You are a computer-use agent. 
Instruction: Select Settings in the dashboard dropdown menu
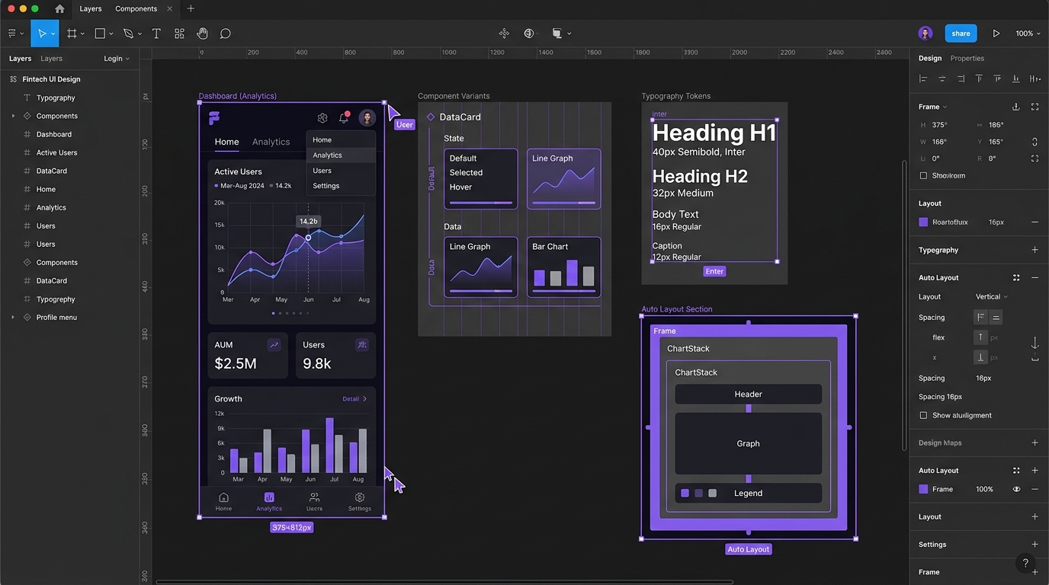click(x=341, y=186)
